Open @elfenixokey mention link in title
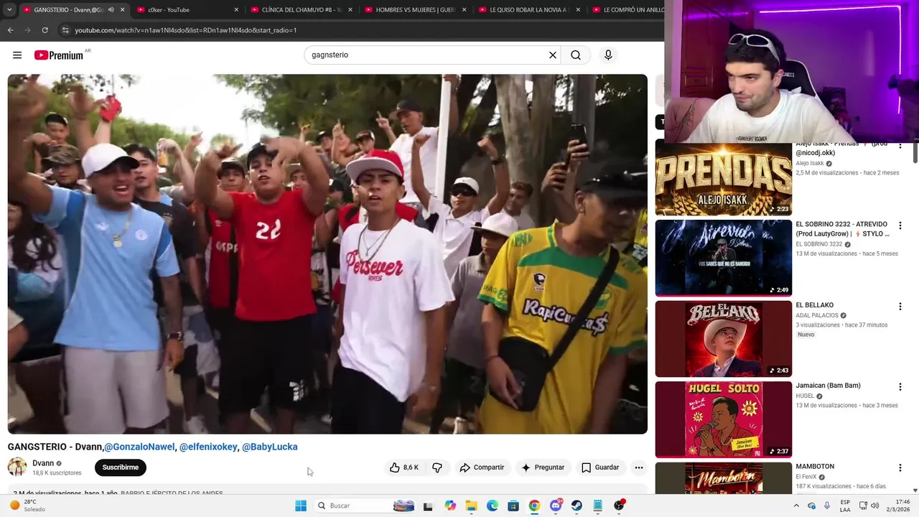The image size is (919, 517). pos(208,447)
